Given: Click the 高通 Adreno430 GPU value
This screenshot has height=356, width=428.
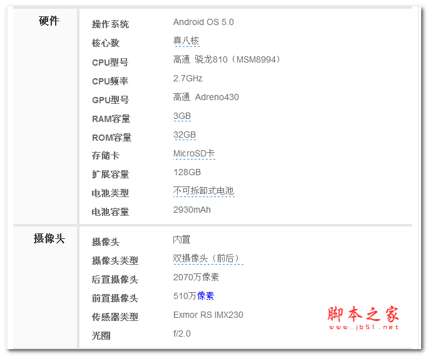Looking at the screenshot, I should [x=206, y=98].
